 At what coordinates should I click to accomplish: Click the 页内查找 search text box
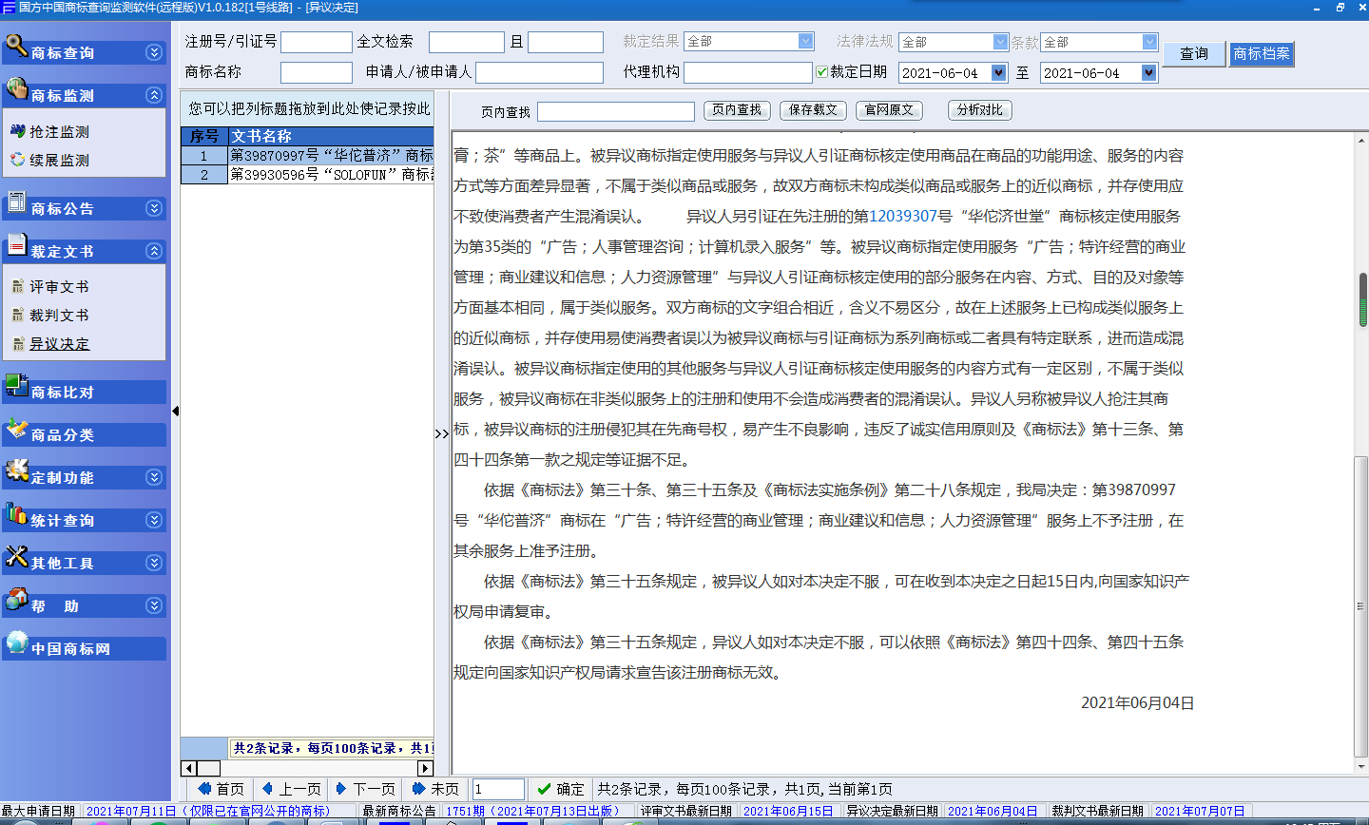pyautogui.click(x=616, y=111)
